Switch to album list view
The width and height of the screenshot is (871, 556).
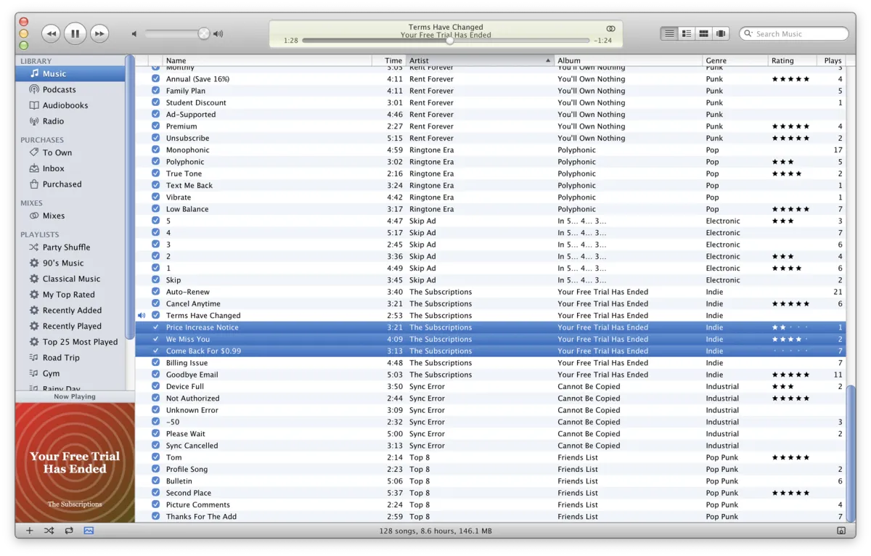click(686, 33)
